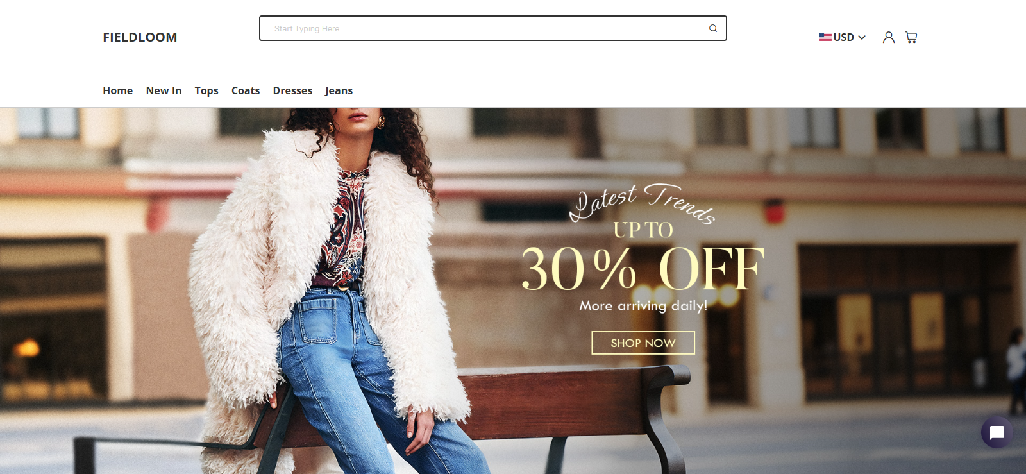Click the US flag icon

(825, 37)
